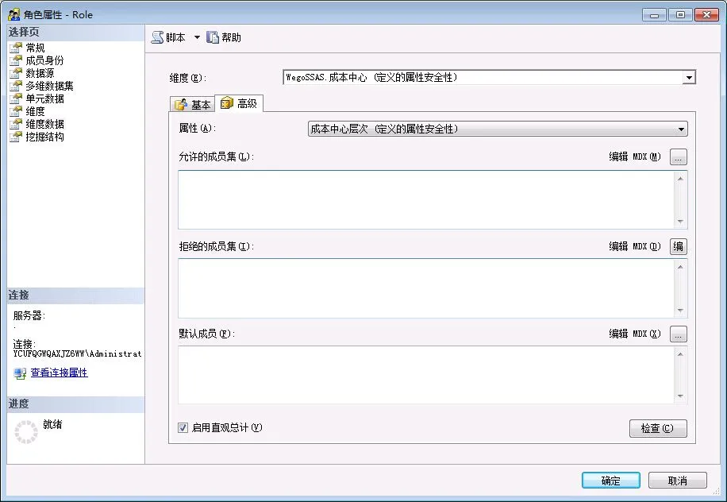Confirm with the 确定 button
Viewport: 727px width, 502px height.
tap(610, 481)
